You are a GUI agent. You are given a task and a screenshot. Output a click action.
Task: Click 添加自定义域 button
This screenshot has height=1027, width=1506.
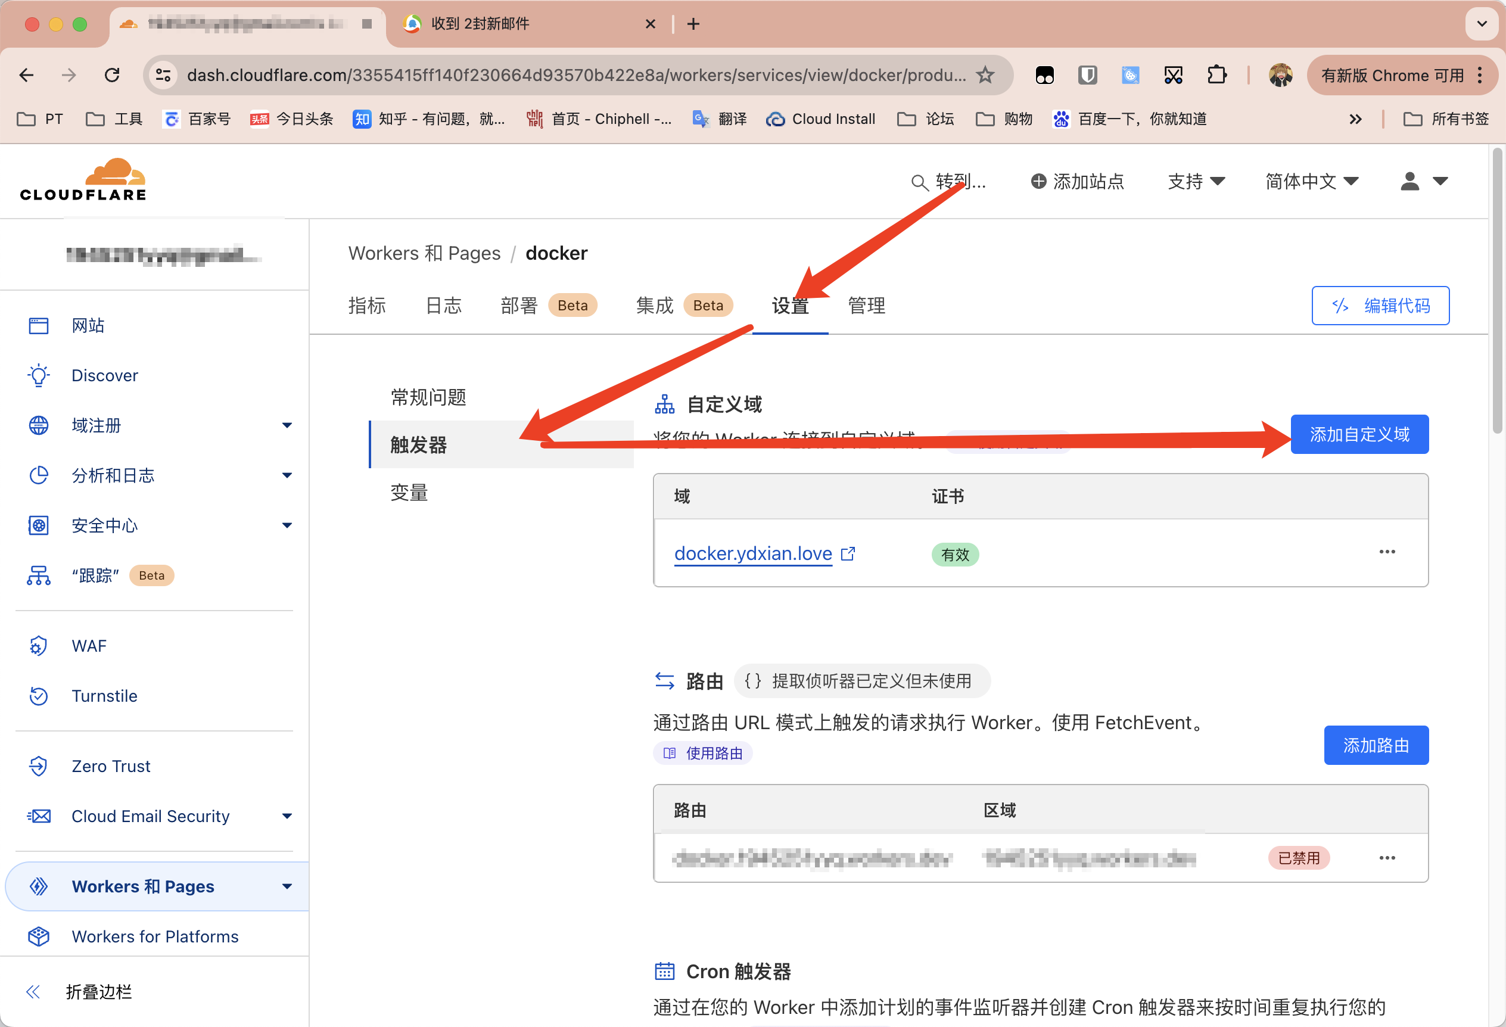click(1359, 434)
